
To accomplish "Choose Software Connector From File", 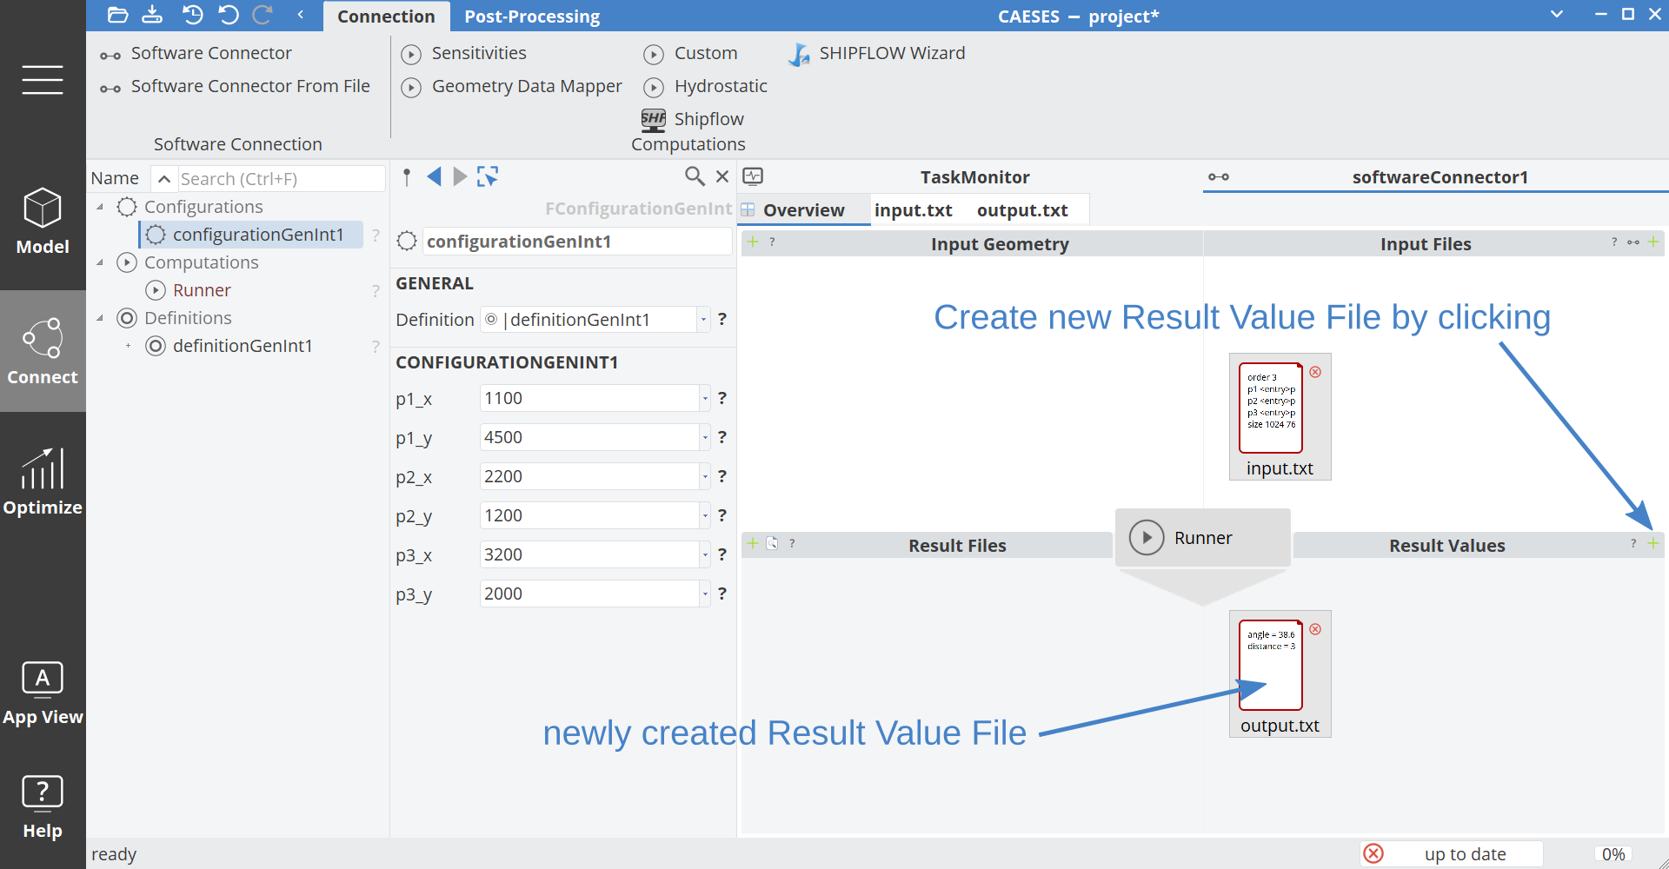I will (x=235, y=87).
